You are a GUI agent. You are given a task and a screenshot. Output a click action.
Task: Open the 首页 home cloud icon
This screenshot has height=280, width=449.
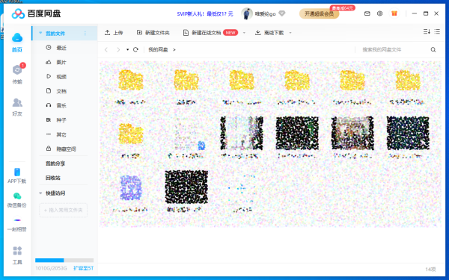(x=17, y=38)
